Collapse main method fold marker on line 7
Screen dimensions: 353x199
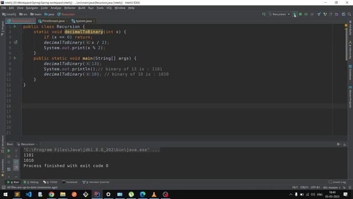pos(22,59)
